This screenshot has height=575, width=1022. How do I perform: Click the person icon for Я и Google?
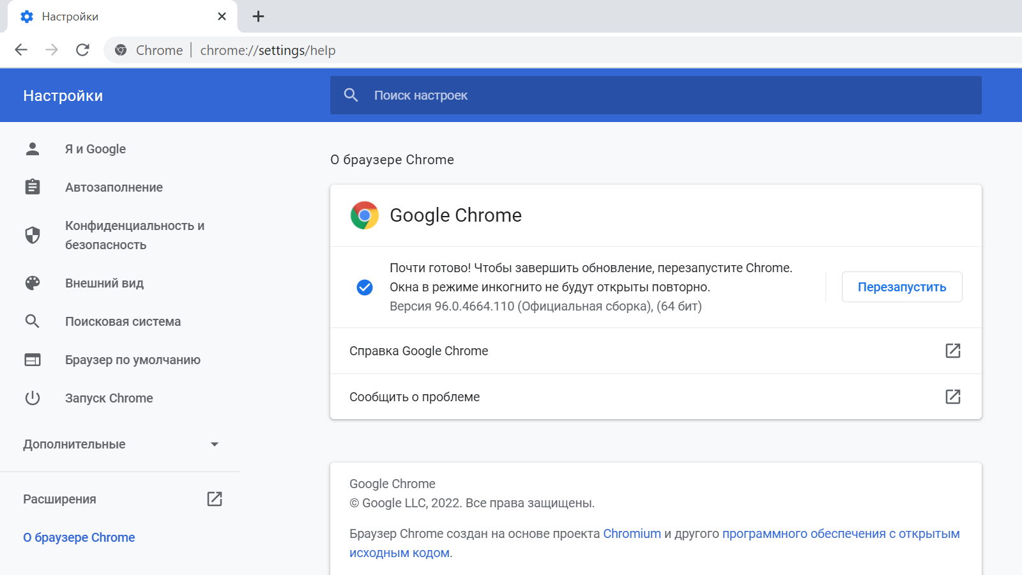point(33,149)
